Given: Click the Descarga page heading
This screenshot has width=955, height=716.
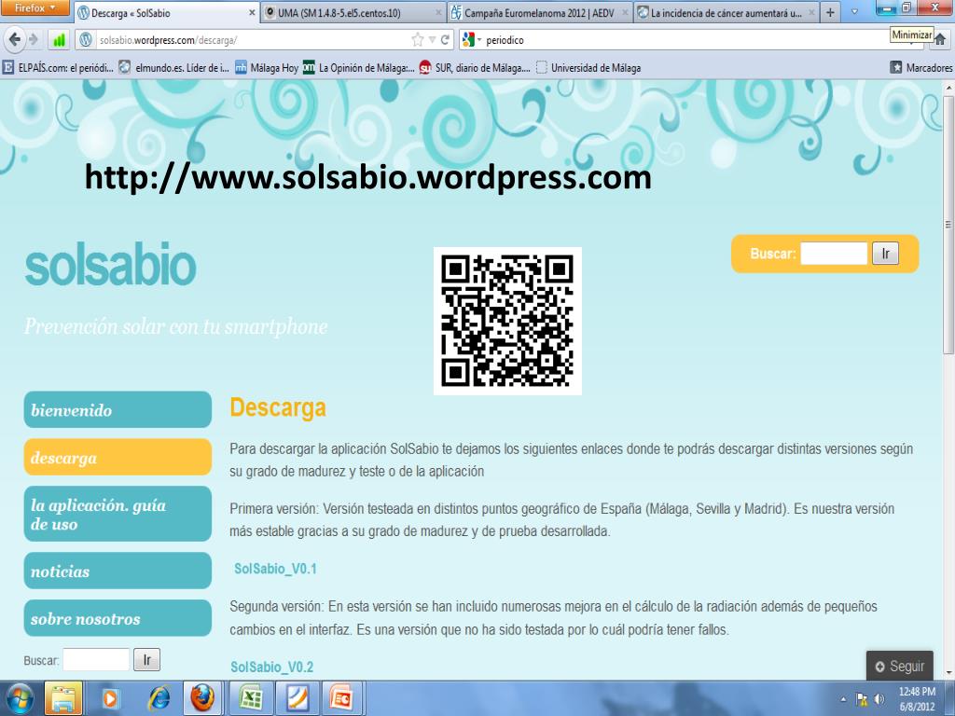Looking at the screenshot, I should [x=278, y=407].
